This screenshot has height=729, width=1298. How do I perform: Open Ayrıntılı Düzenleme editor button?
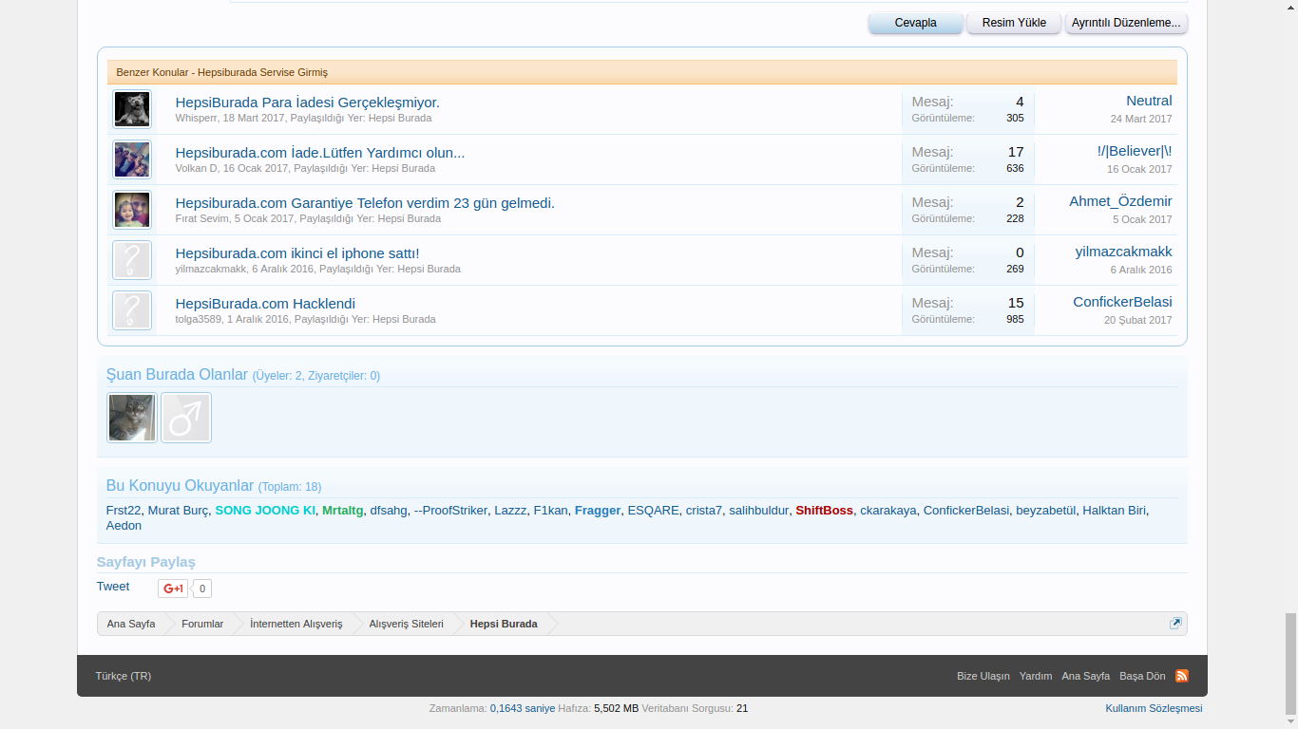point(1126,23)
